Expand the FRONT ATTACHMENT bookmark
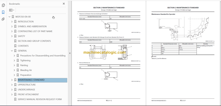This screenshot has width=221, height=106. [12, 95]
